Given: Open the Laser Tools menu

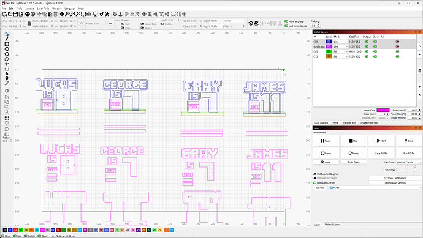Looking at the screenshot, I should pyautogui.click(x=43, y=9).
